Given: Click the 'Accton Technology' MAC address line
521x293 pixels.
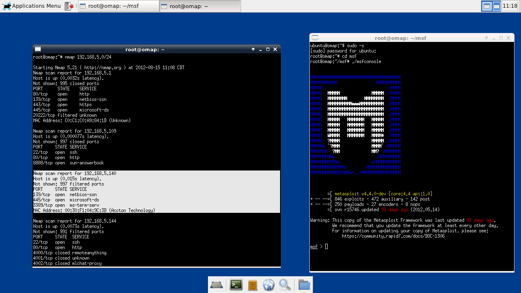Looking at the screenshot, I should pos(94,210).
